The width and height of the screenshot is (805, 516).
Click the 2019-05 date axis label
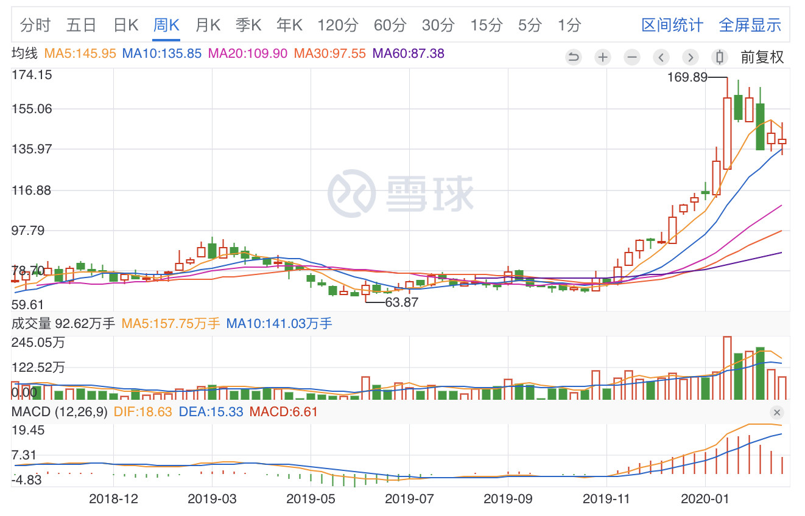[311, 499]
